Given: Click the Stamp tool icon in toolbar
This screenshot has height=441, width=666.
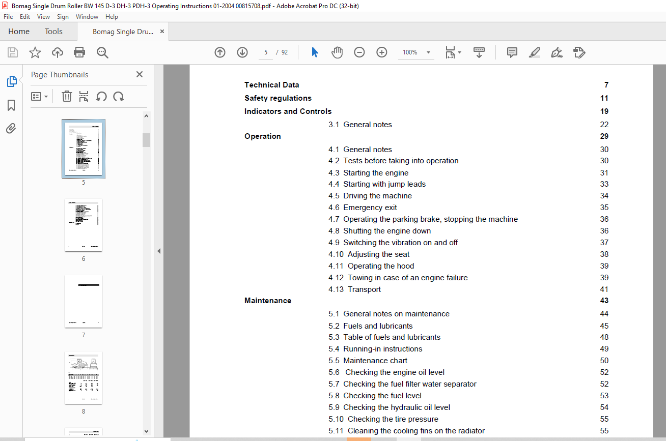Looking at the screenshot, I should tap(579, 52).
